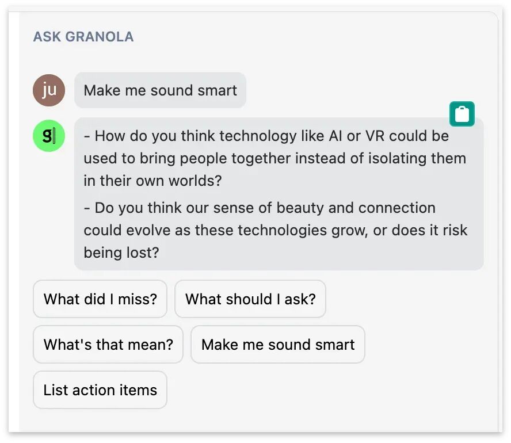Image resolution: width=511 pixels, height=443 pixels.
Task: Select the 'What did I miss?' suggestion
Action: [x=100, y=299]
